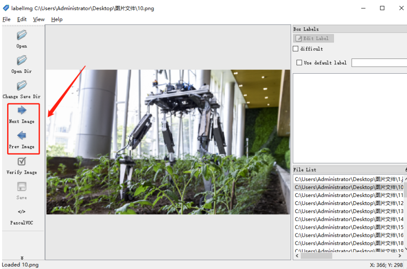Close the labelImg window

(401, 8)
